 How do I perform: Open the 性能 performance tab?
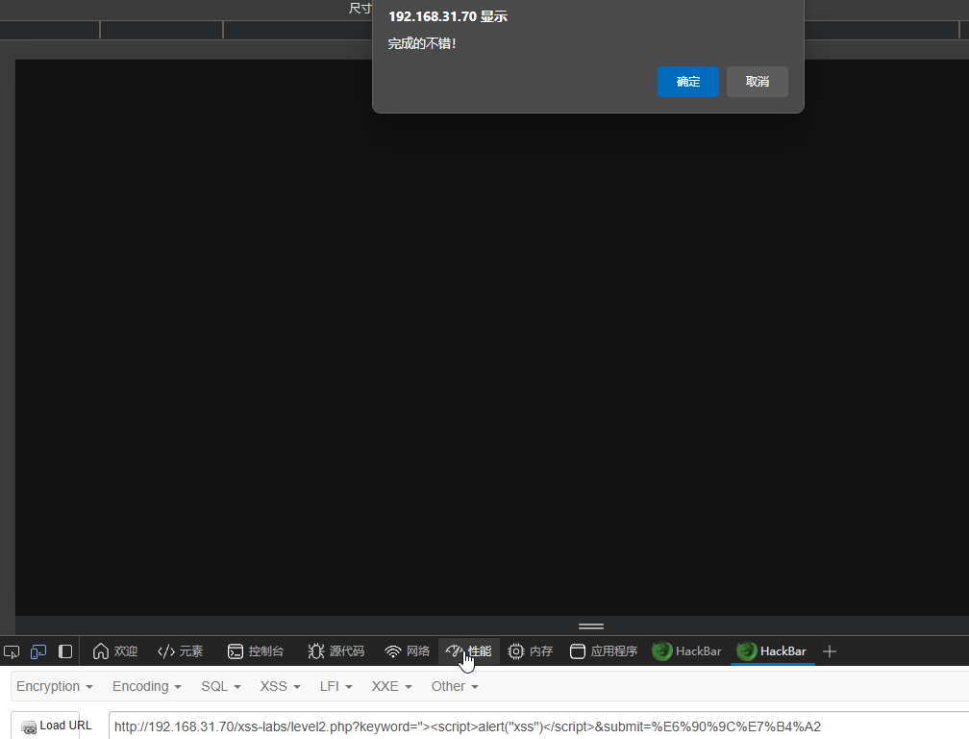coord(469,651)
